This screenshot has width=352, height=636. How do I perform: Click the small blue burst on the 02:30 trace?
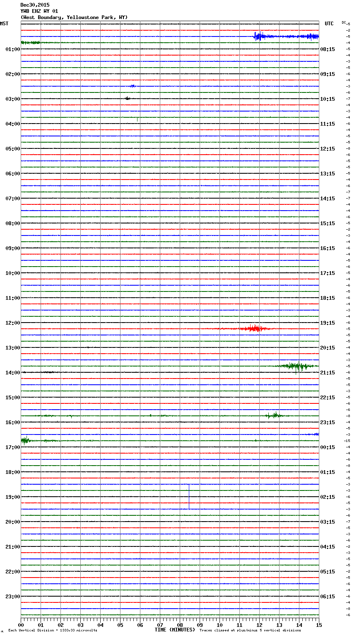133,86
